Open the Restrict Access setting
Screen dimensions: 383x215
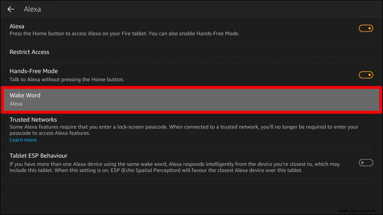191,52
